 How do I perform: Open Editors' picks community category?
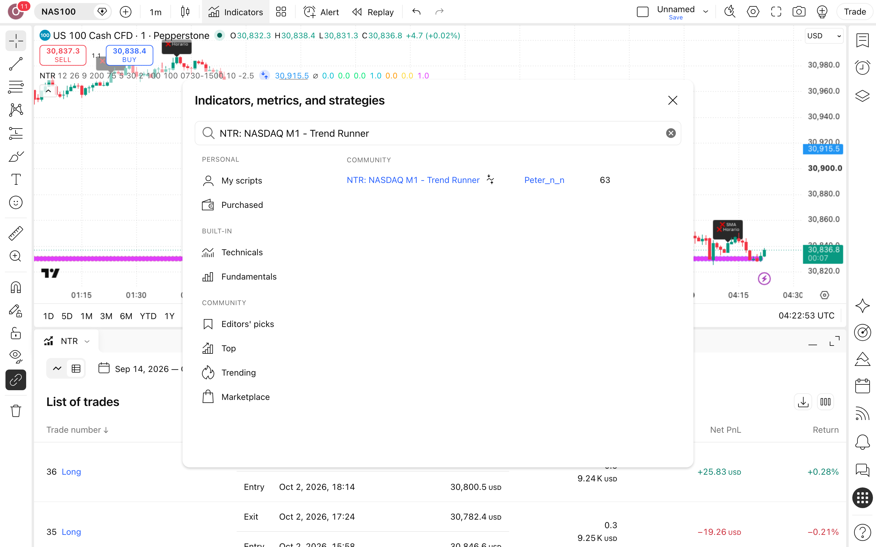pyautogui.click(x=238, y=324)
